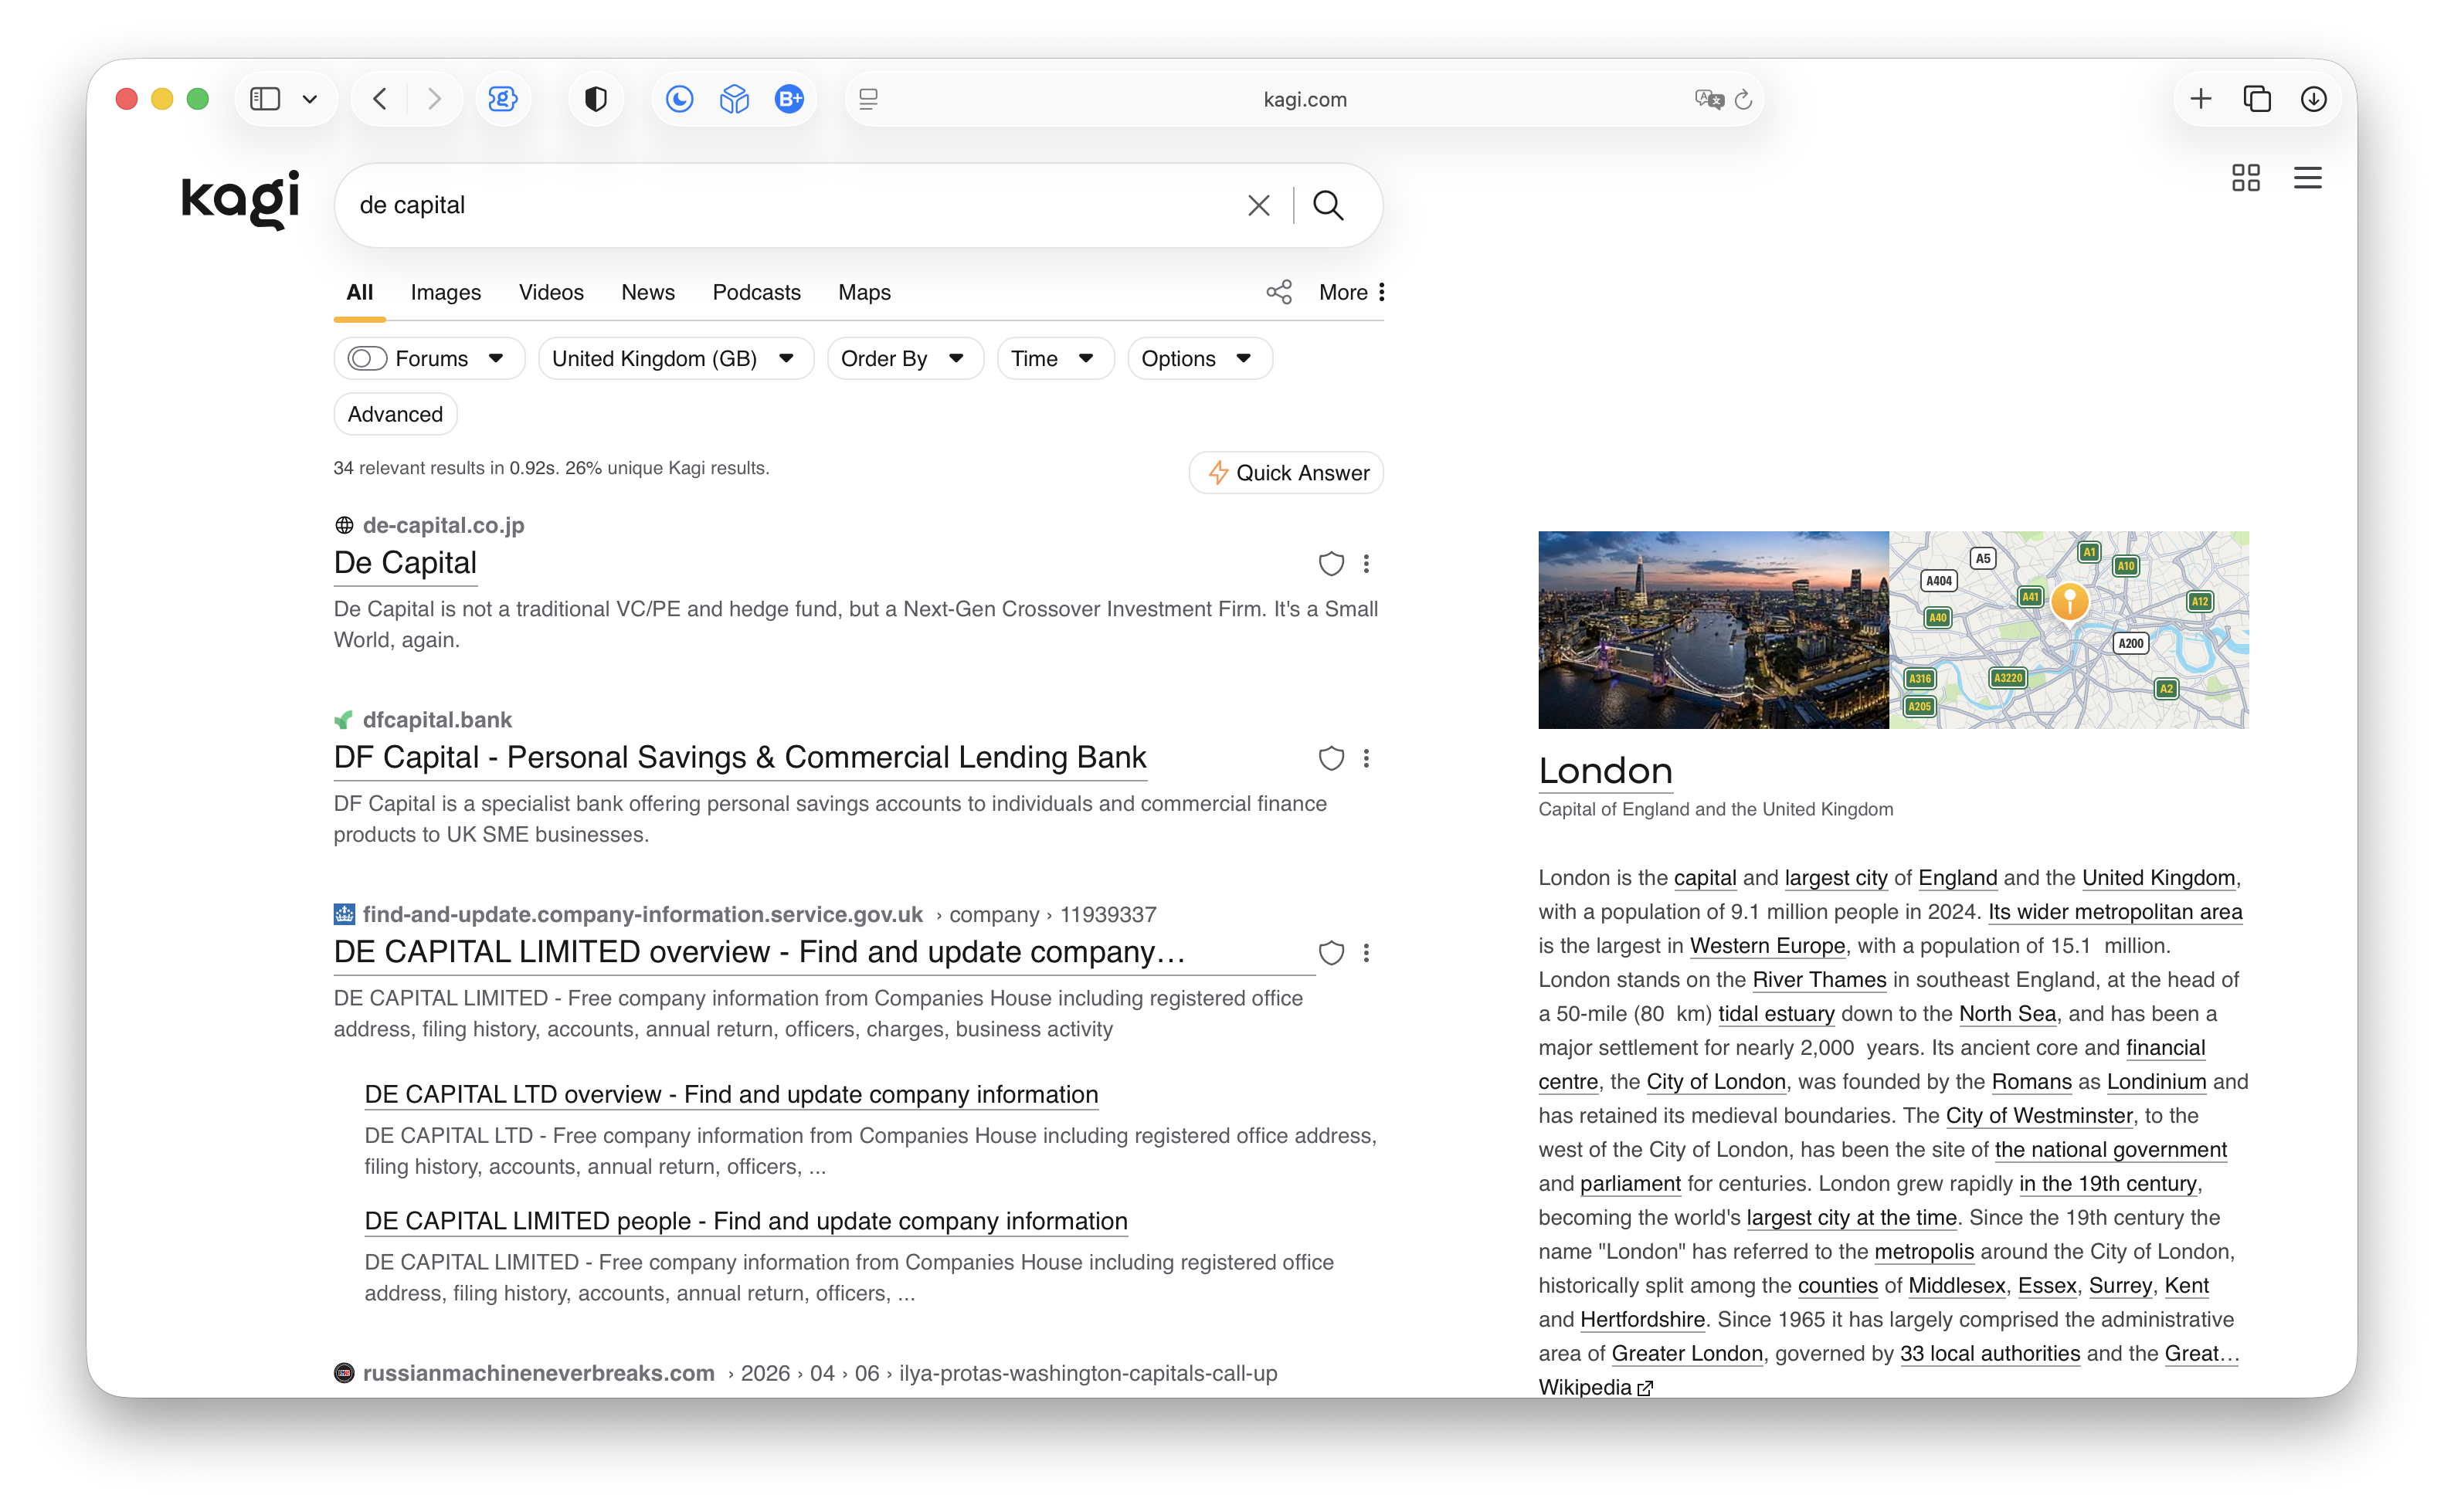
Task: Click the blue swirl extension icon in toolbar
Action: [503, 99]
